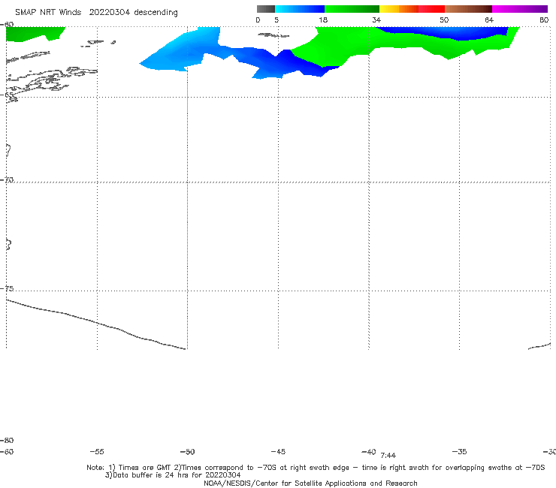Click the longitude label '-55'
The width and height of the screenshot is (556, 488).
97,452
